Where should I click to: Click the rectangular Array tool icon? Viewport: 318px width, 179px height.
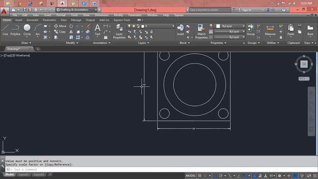pos(78,37)
